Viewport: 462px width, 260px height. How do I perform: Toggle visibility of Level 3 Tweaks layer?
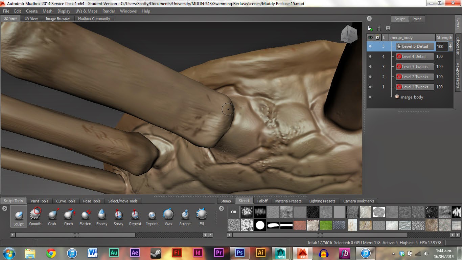coord(370,67)
